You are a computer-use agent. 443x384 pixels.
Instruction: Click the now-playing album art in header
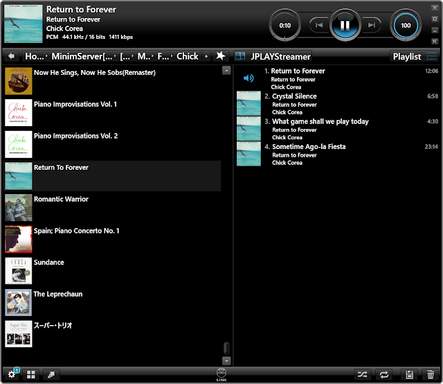coord(24,24)
